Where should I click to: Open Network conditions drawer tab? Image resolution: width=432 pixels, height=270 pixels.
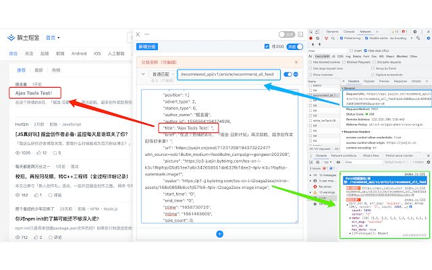344,156
